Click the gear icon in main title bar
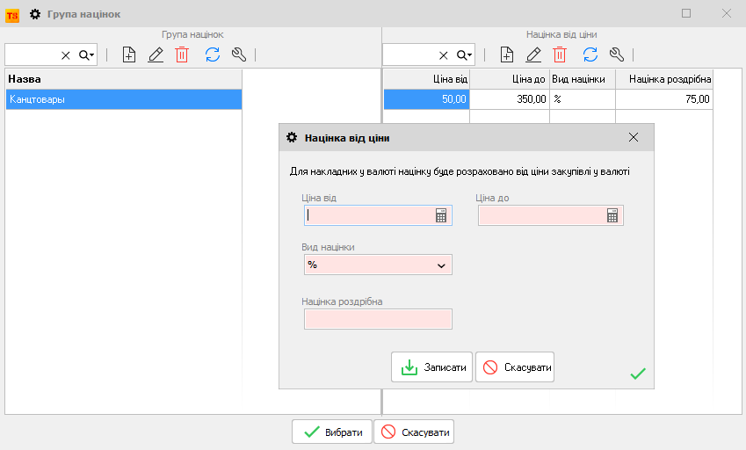Screen dimensions: 746x450 click(x=35, y=14)
